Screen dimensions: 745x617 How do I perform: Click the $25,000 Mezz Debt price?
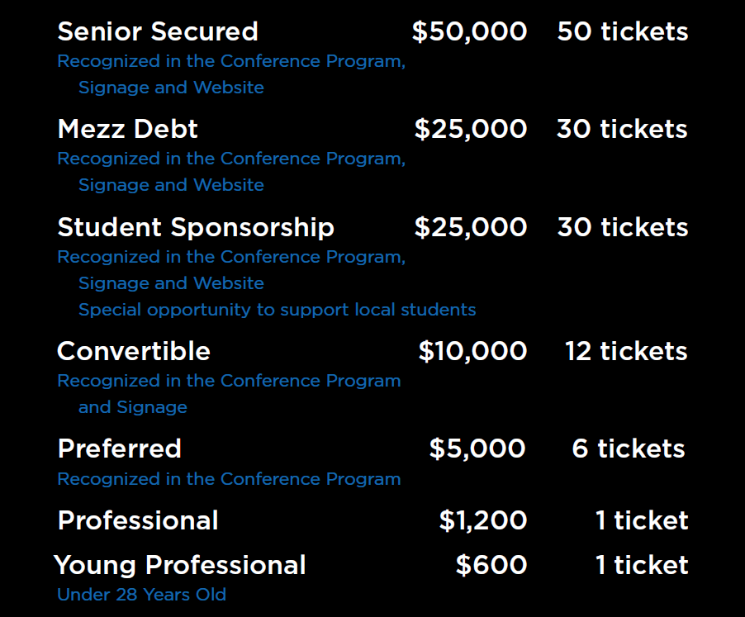pos(471,129)
